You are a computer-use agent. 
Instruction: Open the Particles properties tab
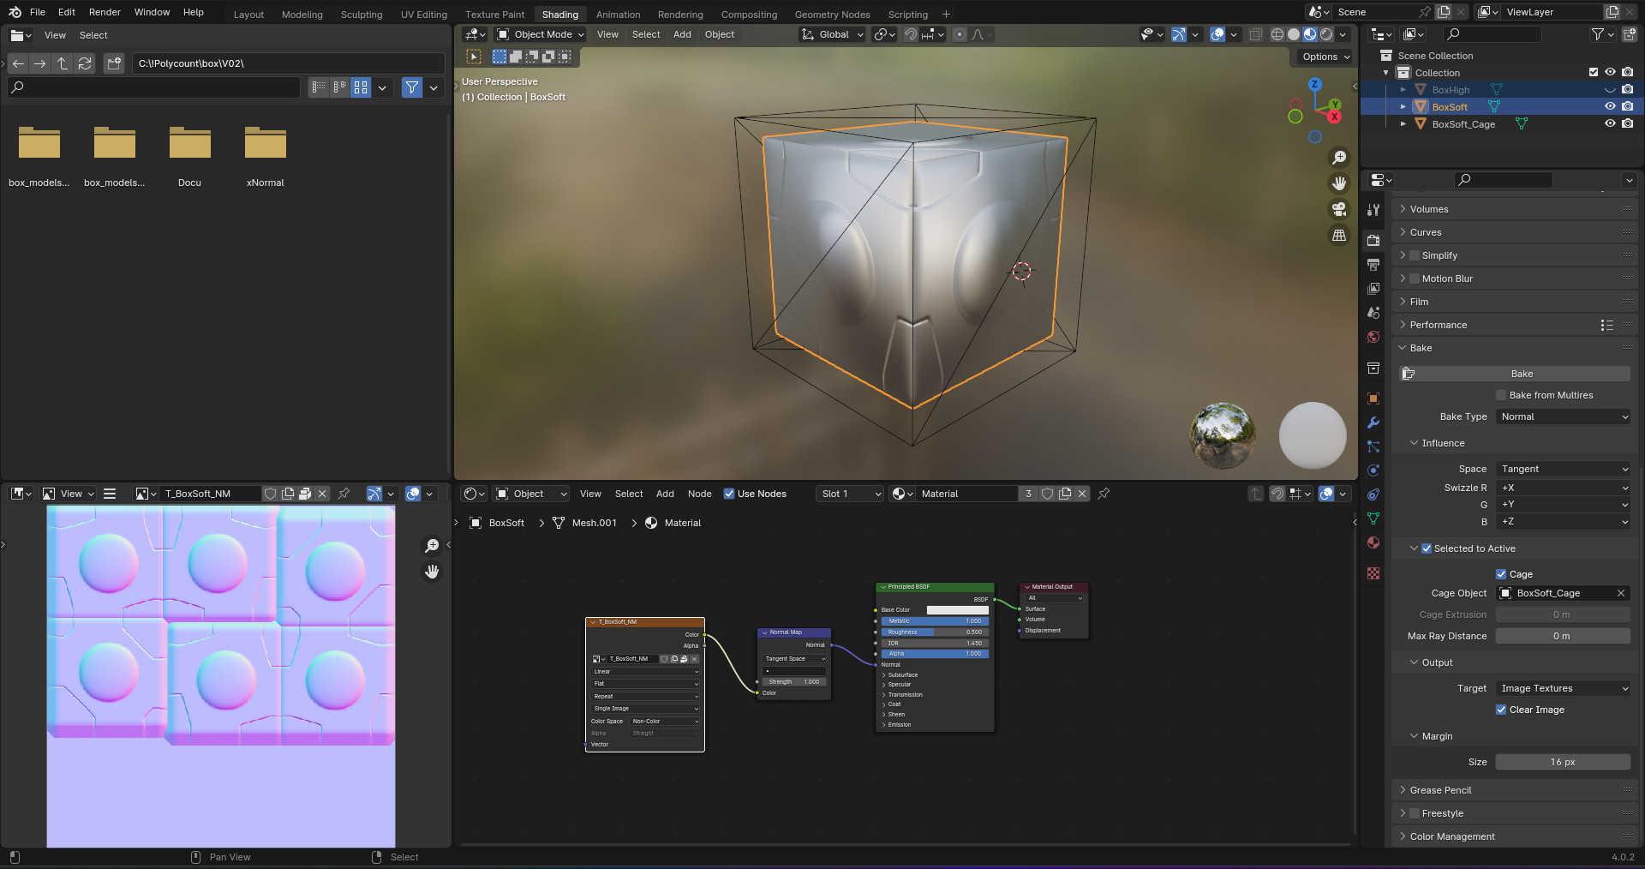pos(1373,446)
